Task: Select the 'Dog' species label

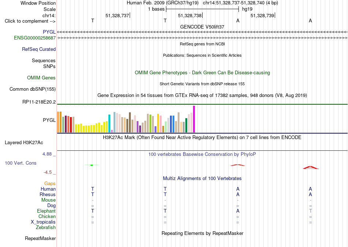Action: (52, 206)
